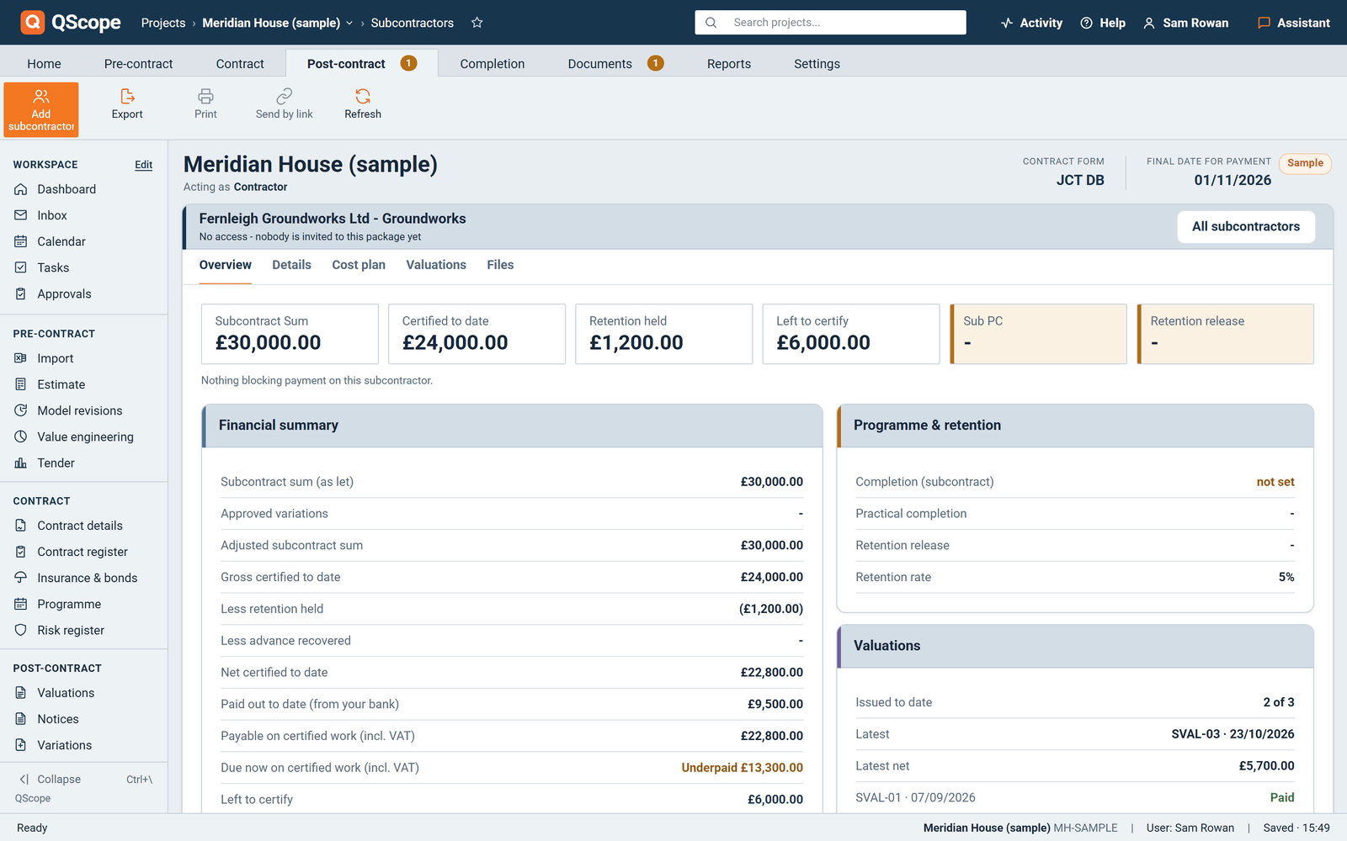Click the Subcontractors breadcrumb
Viewport: 1347px width, 841px height.
click(413, 23)
